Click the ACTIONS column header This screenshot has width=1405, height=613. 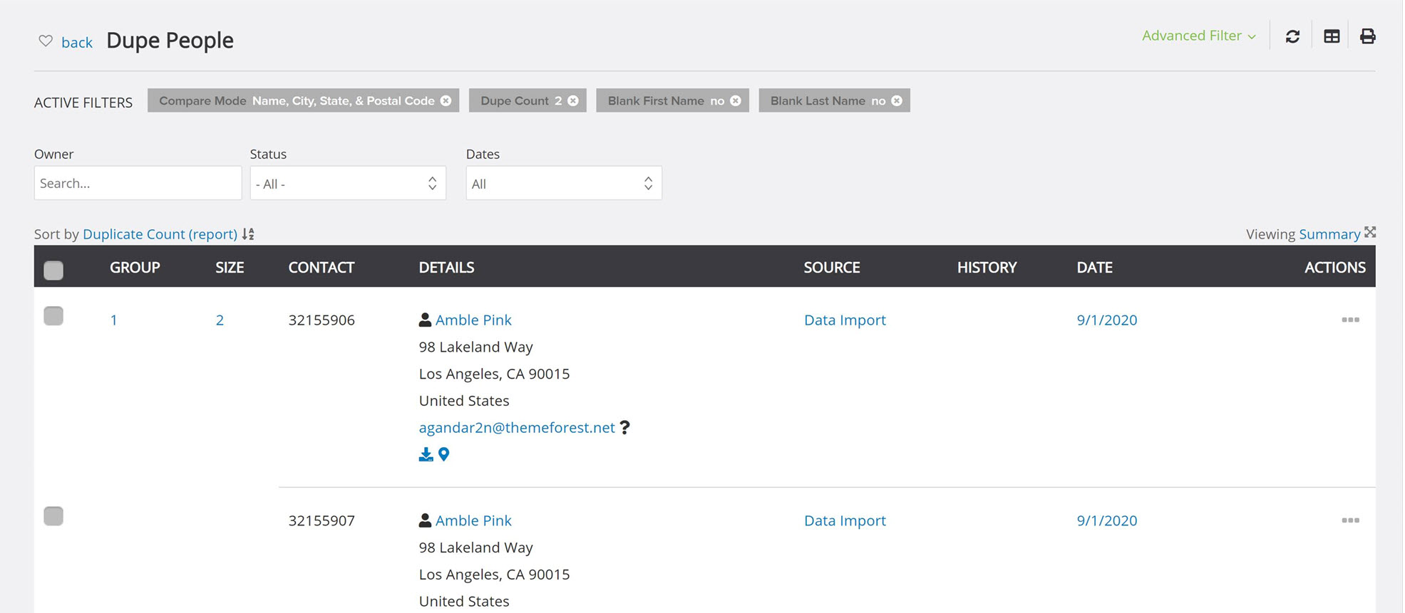(1335, 268)
